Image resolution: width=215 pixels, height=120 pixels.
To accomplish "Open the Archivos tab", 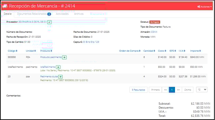I will (79, 14).
